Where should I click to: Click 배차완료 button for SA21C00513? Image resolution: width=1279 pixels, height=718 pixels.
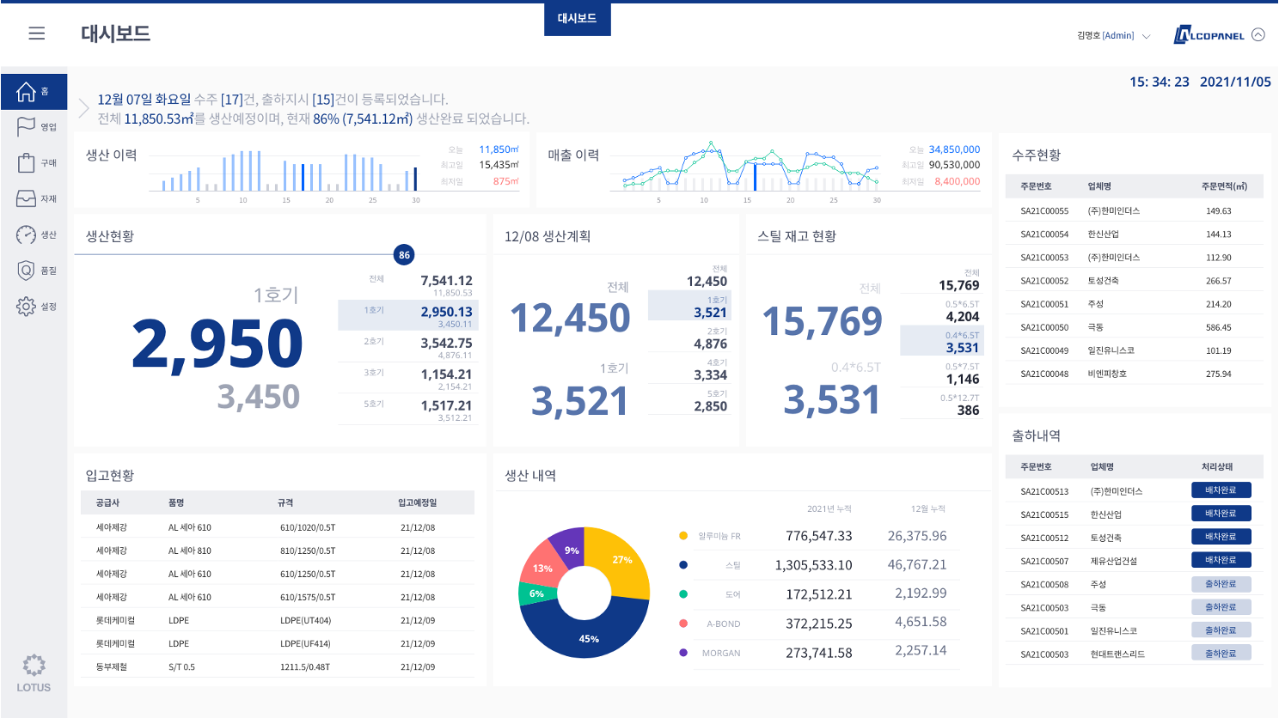(x=1221, y=490)
